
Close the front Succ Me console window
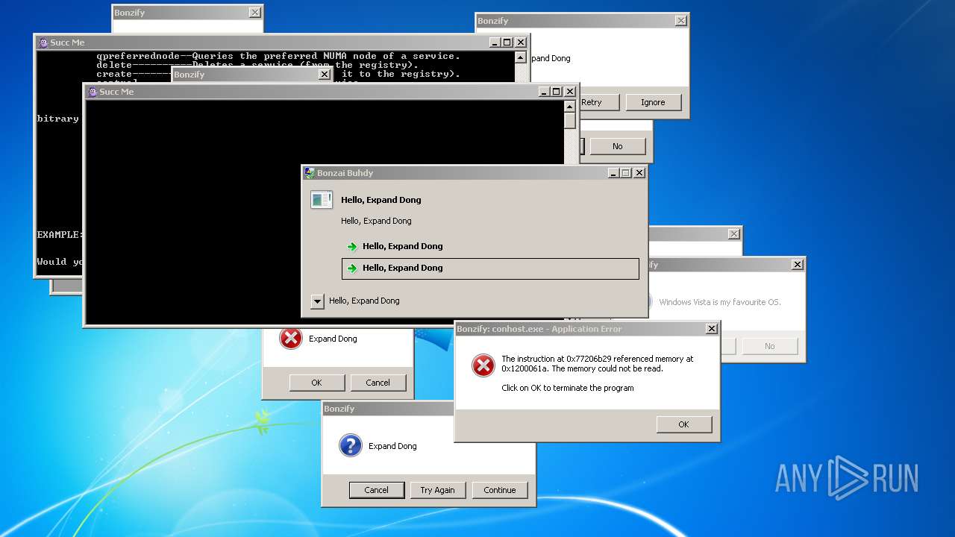570,92
